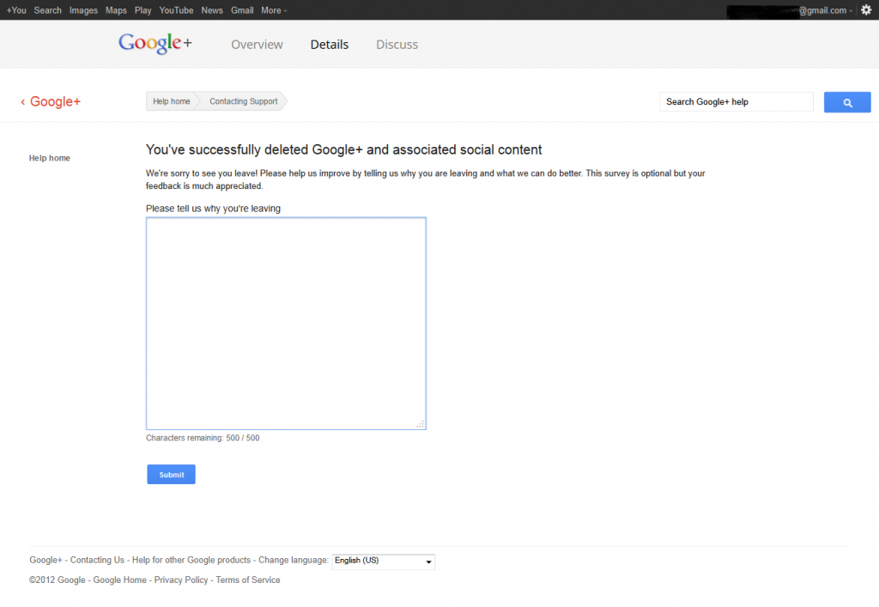Go back via red Google+ link

(x=51, y=101)
